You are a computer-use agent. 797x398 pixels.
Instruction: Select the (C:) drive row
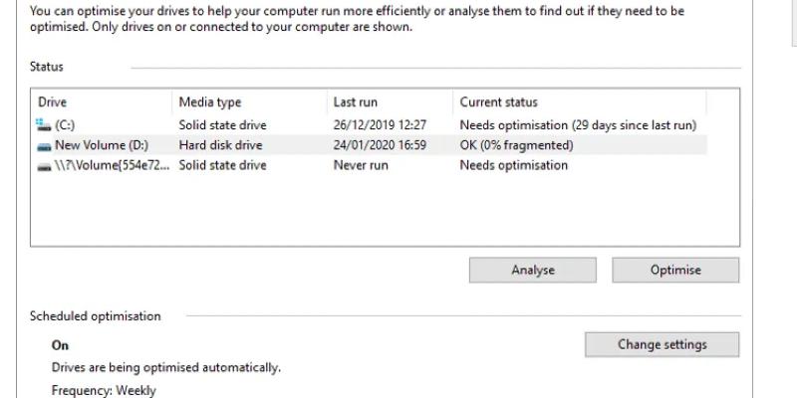[x=369, y=125]
